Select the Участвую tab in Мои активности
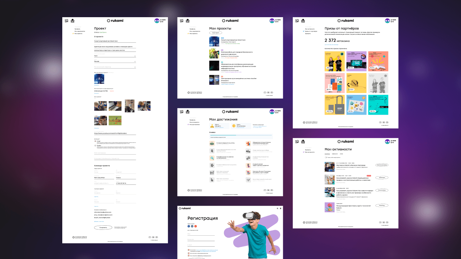This screenshot has height=259, width=461. tap(328, 154)
